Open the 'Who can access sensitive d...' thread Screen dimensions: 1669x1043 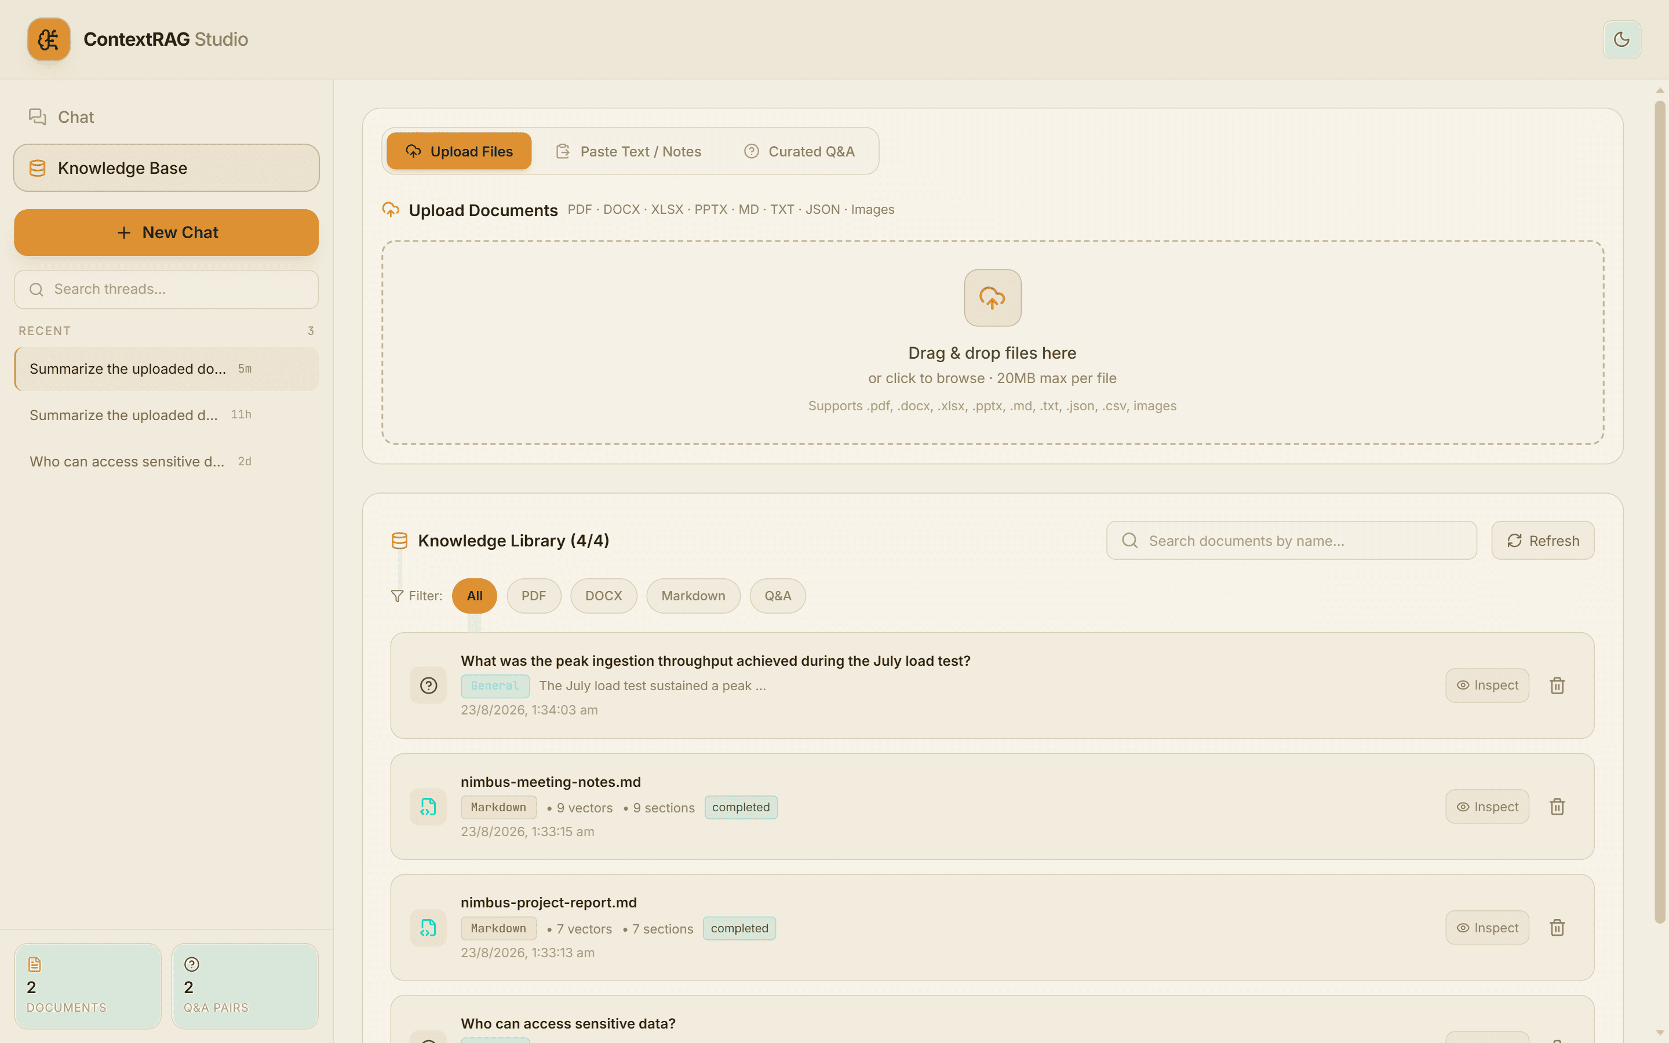(166, 461)
